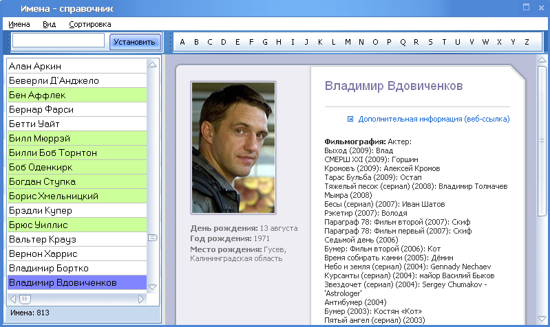The height and width of the screenshot is (327, 550).
Task: Filter names by letter M
Action: (348, 42)
